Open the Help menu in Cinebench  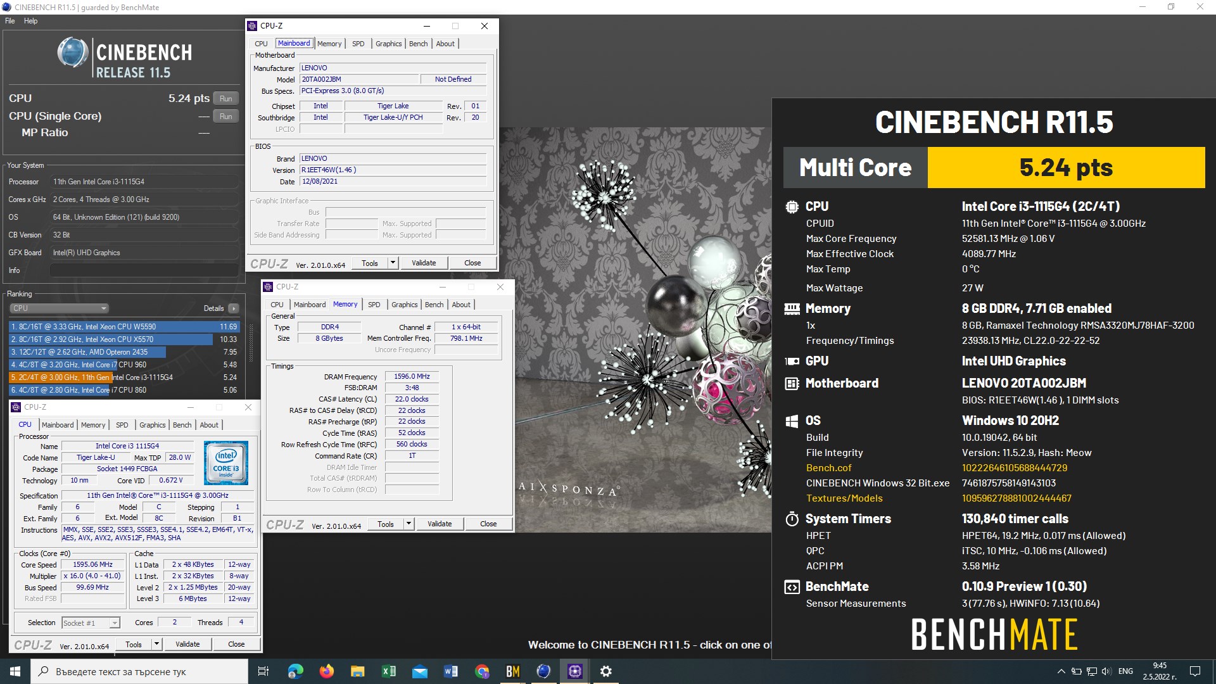[x=30, y=21]
